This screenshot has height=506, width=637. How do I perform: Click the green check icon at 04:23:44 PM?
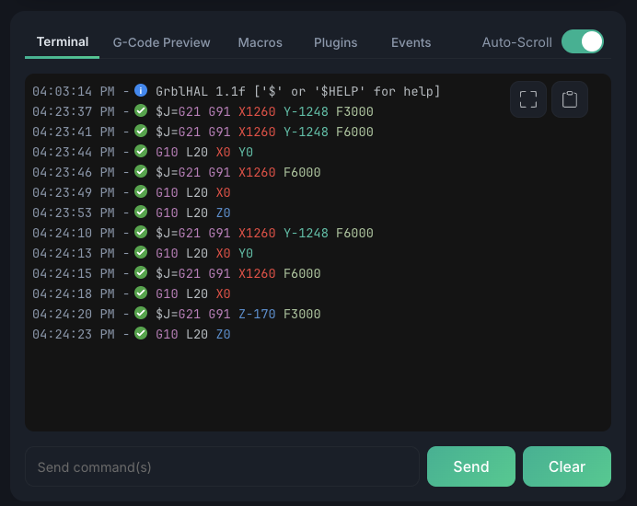coord(141,151)
